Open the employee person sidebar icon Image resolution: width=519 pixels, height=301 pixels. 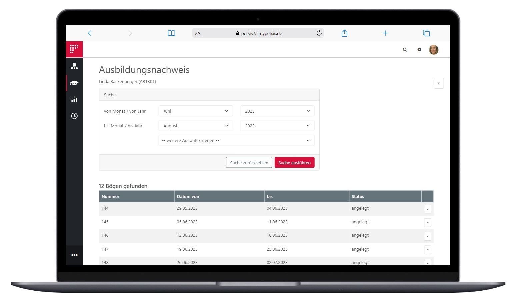[74, 66]
